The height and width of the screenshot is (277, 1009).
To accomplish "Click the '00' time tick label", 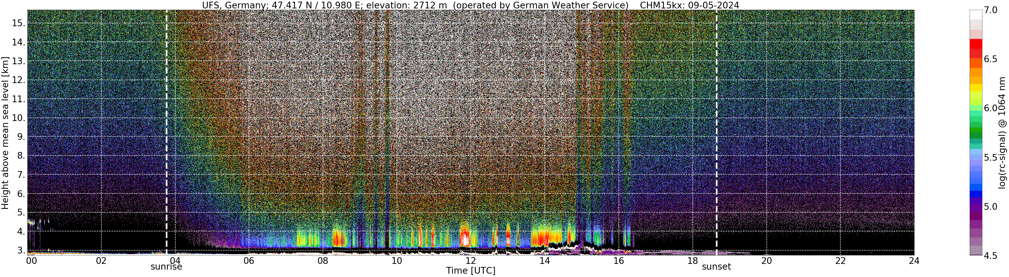I will 31,261.
